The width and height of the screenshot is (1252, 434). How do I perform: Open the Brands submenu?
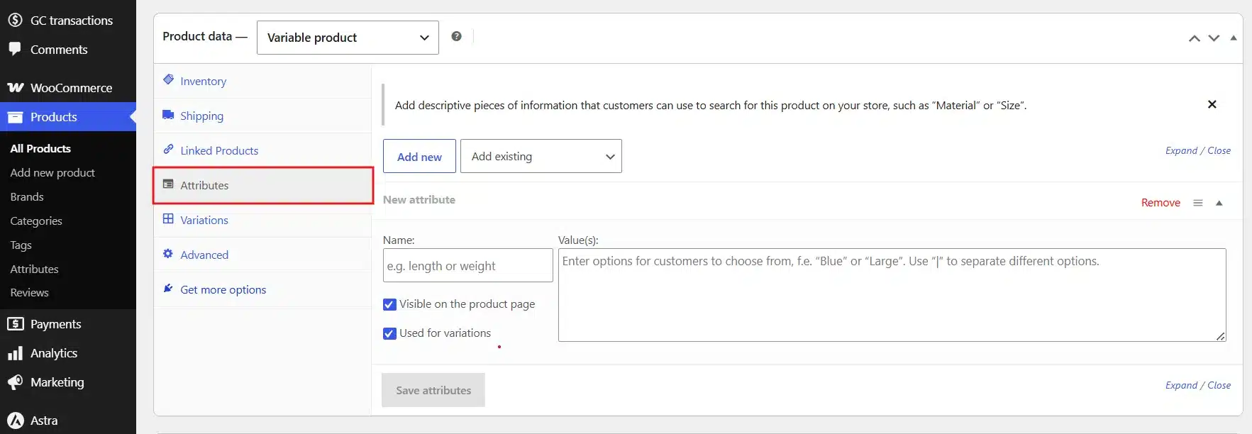(27, 196)
